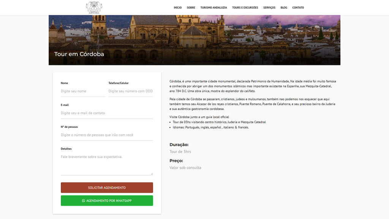Click SOLICITAR AGENDAMENTO button
This screenshot has height=219, width=389.
[x=107, y=188]
